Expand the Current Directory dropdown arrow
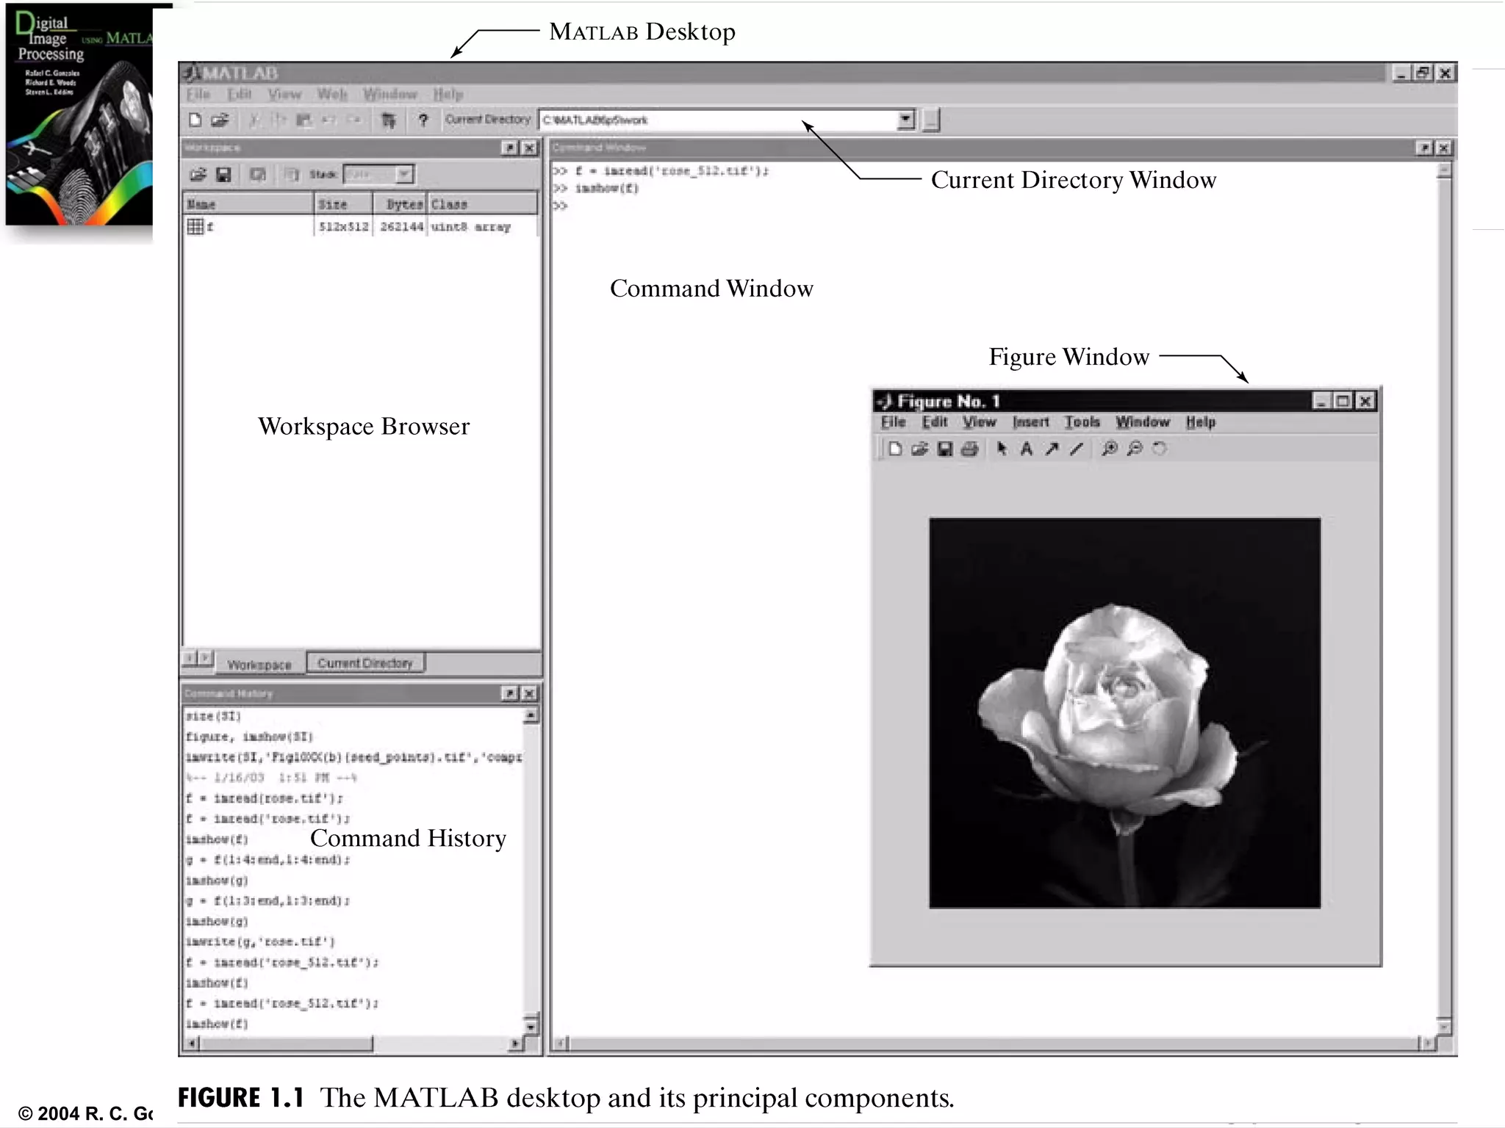 (906, 120)
